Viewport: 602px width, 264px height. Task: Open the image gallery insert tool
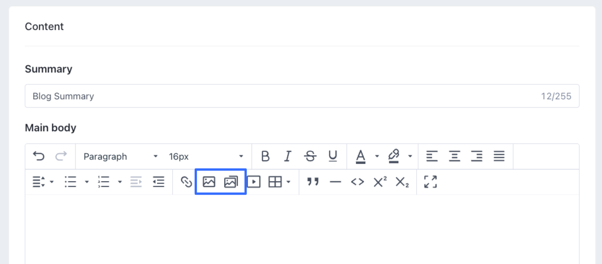pos(231,182)
